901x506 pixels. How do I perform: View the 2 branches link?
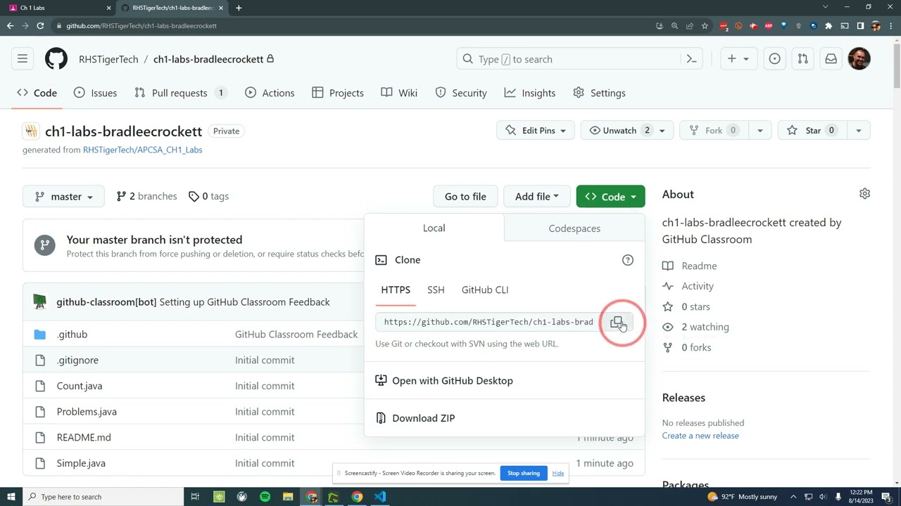click(x=146, y=196)
